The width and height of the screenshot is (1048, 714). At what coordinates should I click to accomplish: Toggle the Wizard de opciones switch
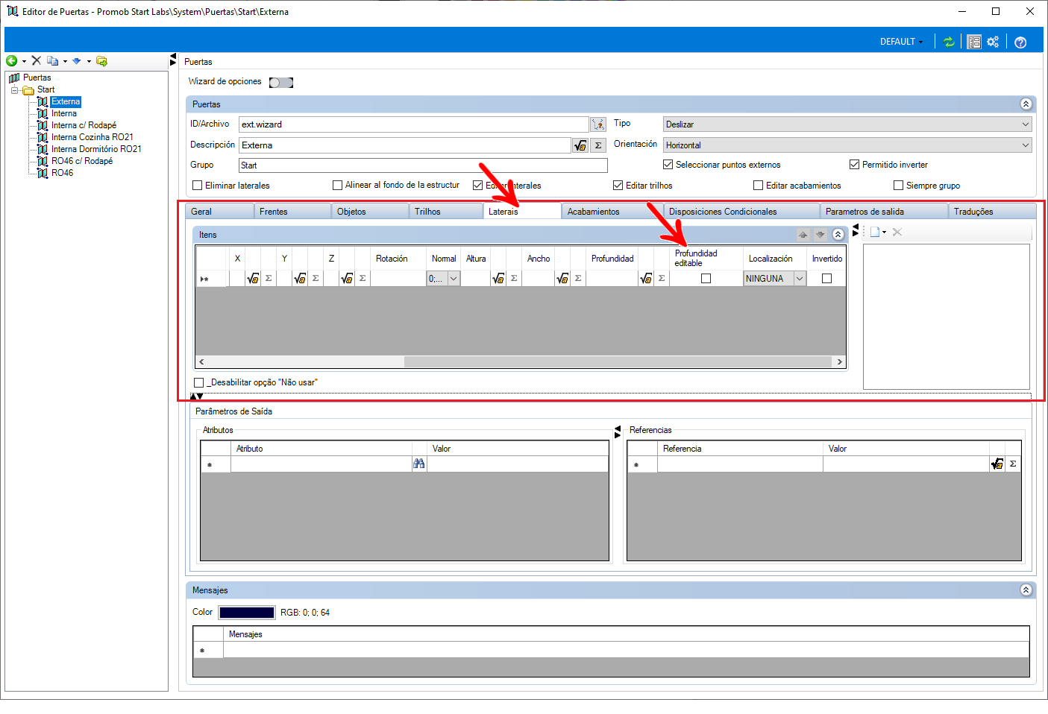click(x=281, y=83)
